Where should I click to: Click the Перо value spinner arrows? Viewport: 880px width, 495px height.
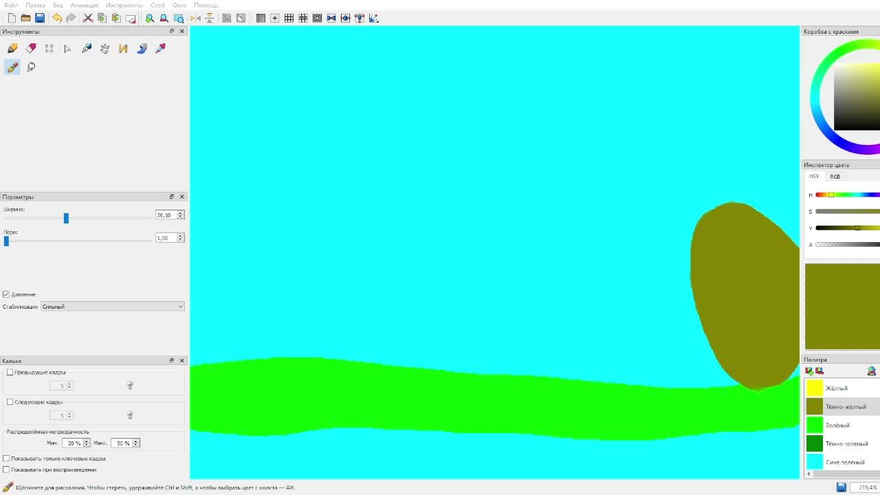click(181, 237)
